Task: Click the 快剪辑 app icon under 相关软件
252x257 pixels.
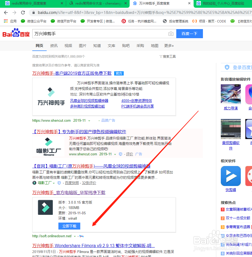Action: [230, 176]
